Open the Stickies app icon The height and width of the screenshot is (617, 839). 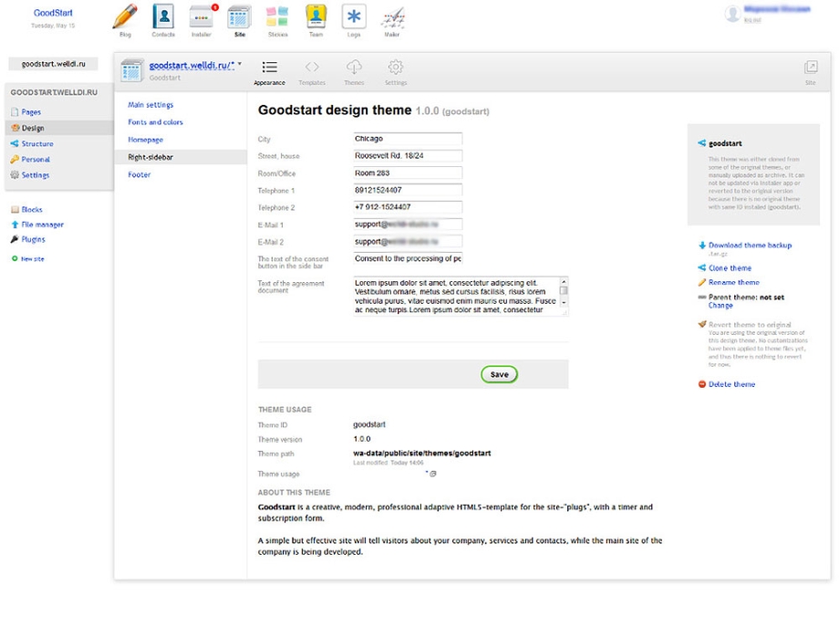(277, 18)
